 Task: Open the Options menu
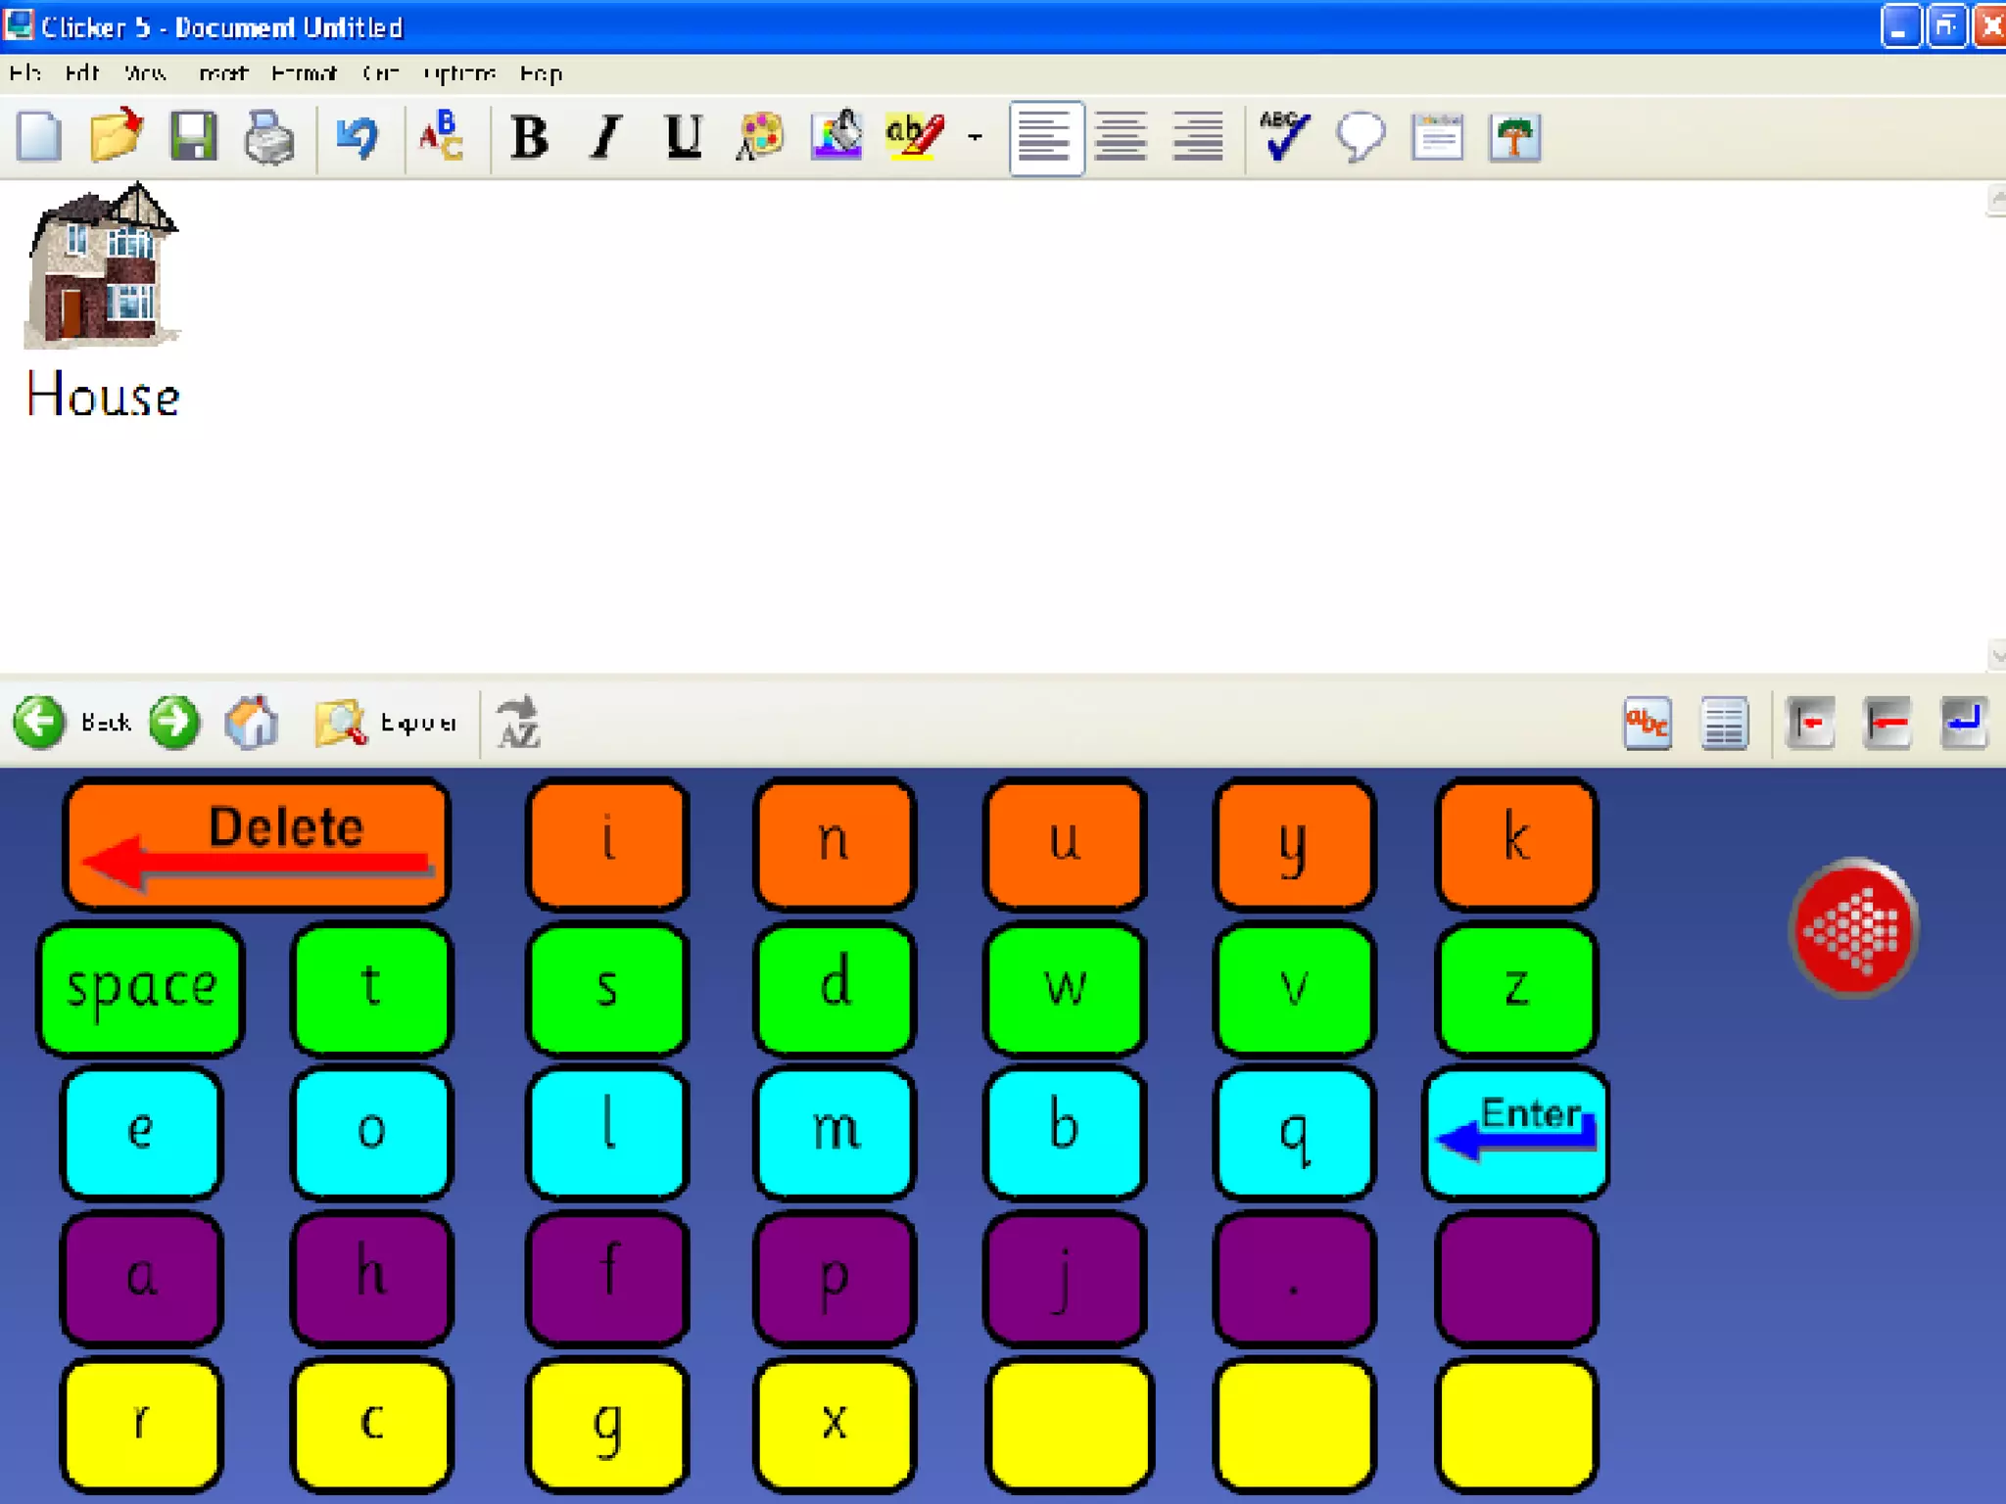tap(459, 73)
